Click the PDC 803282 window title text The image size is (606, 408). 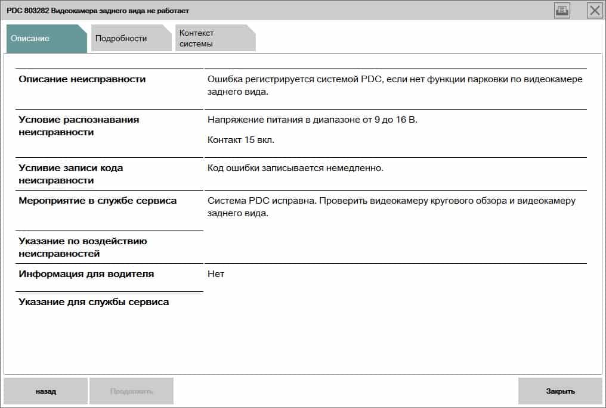tap(98, 11)
